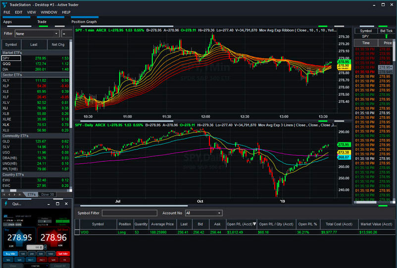The width and height of the screenshot is (397, 268).
Task: Tick the checkbox on the VOO position row
Action: [x=77, y=232]
